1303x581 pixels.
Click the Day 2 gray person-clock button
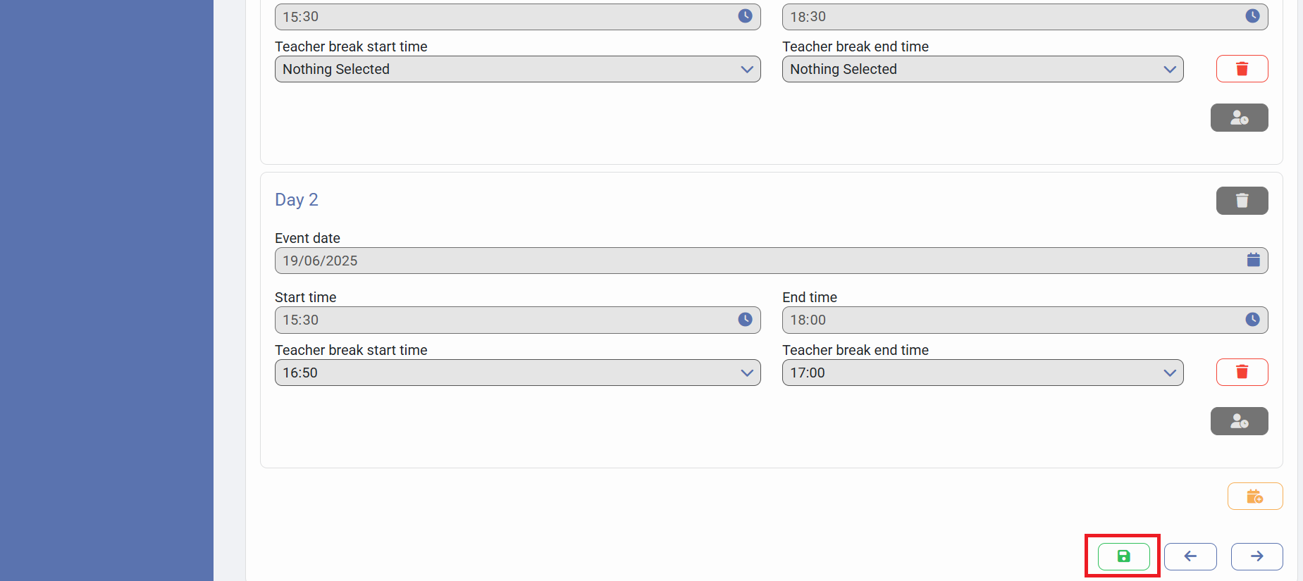click(1239, 421)
